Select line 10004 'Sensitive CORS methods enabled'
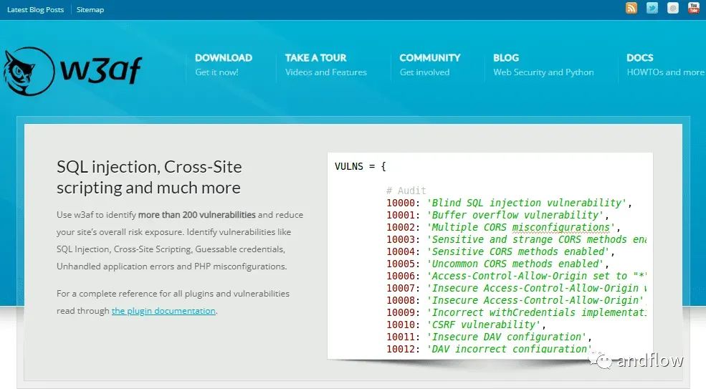 click(x=501, y=251)
